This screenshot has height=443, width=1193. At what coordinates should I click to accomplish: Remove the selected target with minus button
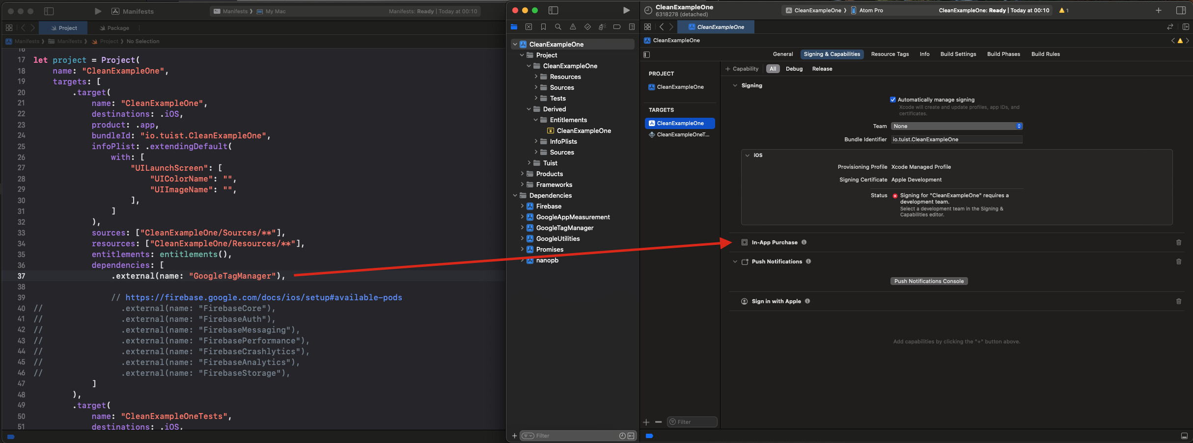(658, 422)
